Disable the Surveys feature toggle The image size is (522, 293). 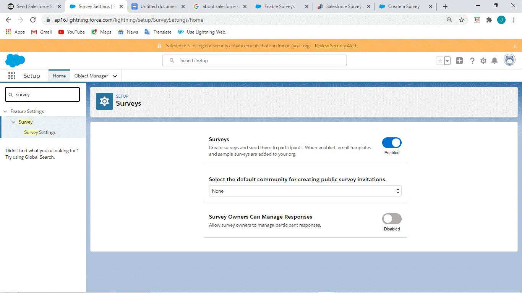[391, 143]
